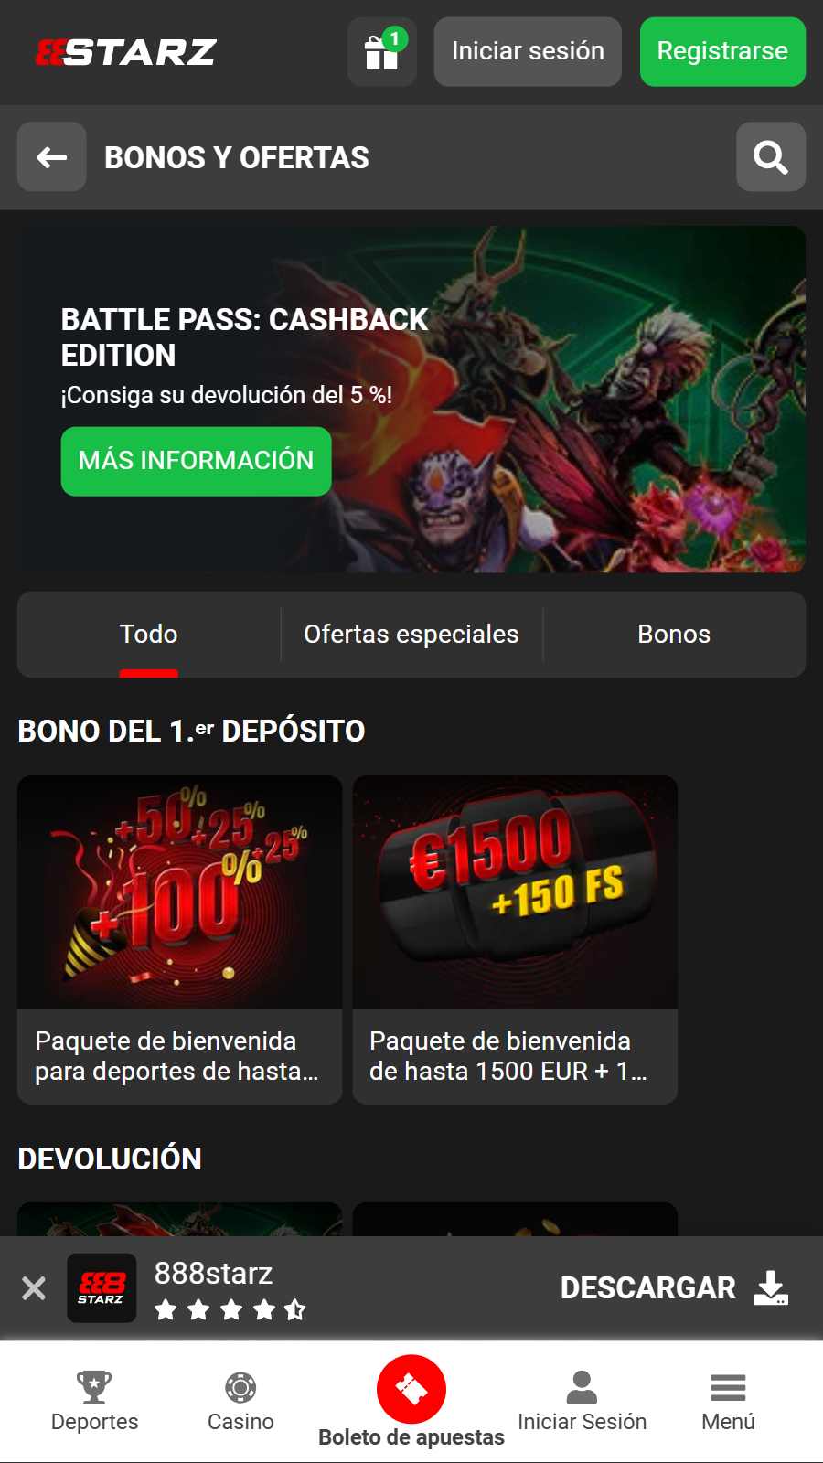Select the Todo tab

(x=148, y=635)
